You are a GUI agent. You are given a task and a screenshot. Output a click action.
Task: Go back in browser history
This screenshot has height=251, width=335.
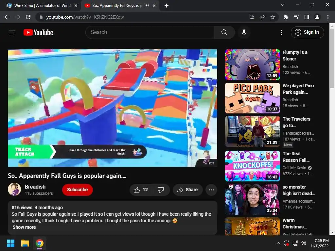pyautogui.click(x=7, y=17)
